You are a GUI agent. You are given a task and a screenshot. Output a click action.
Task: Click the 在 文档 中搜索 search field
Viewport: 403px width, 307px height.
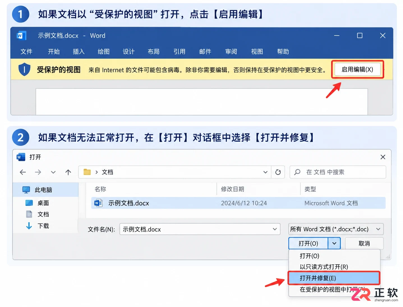pyautogui.click(x=338, y=172)
